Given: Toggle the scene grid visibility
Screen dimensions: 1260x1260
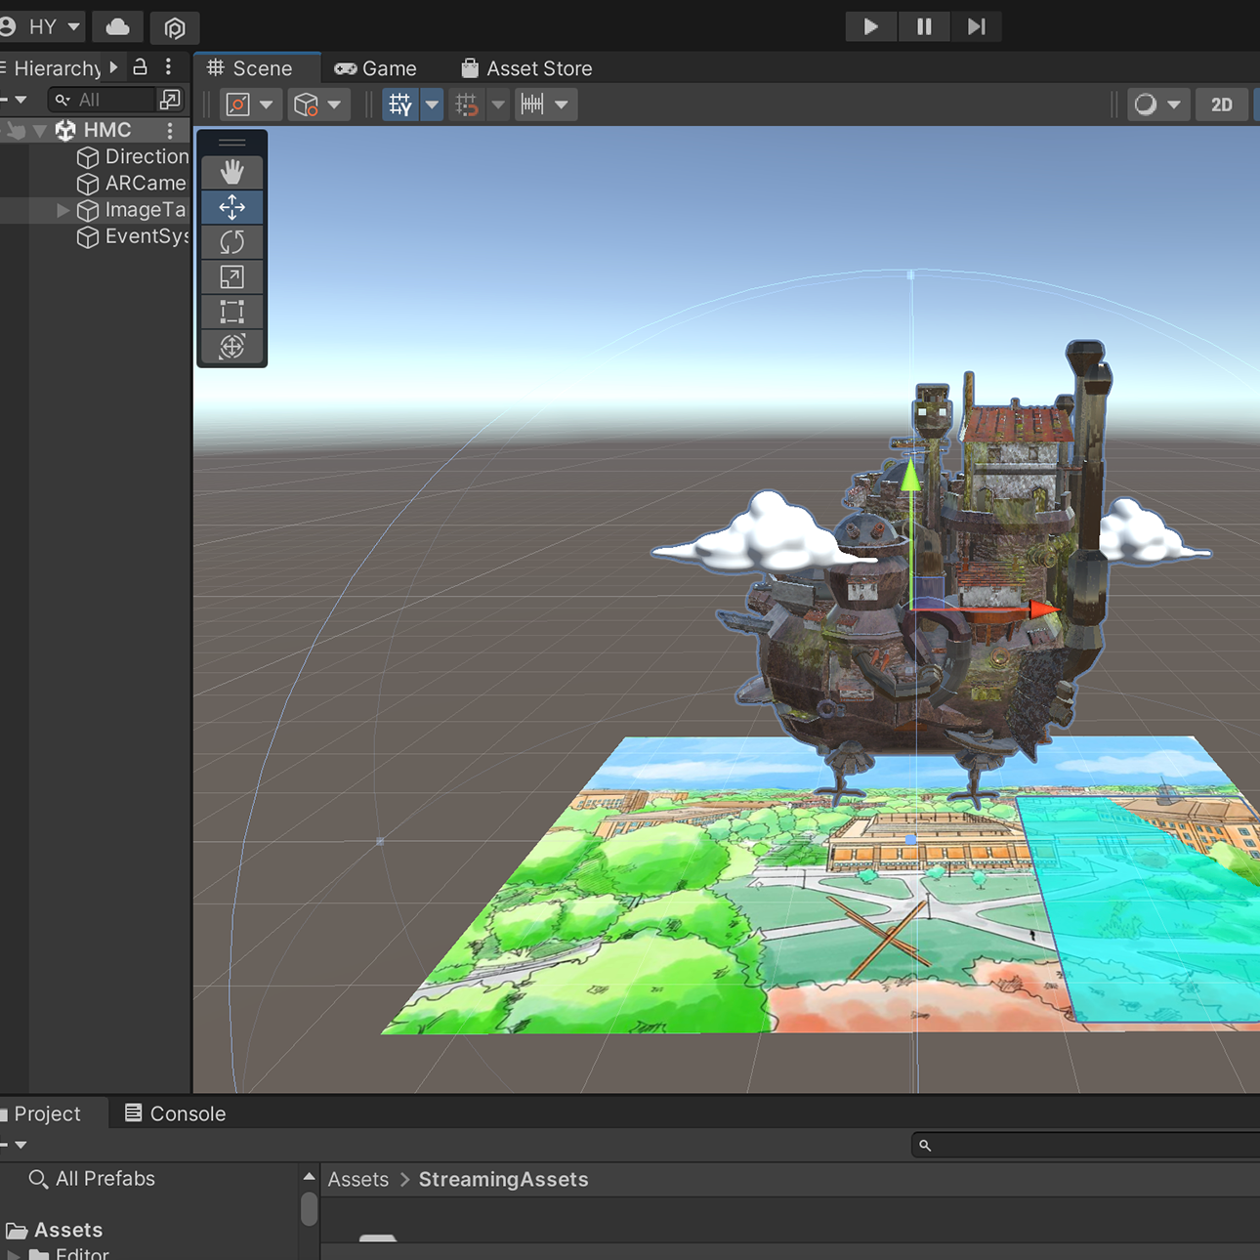Looking at the screenshot, I should [x=399, y=105].
